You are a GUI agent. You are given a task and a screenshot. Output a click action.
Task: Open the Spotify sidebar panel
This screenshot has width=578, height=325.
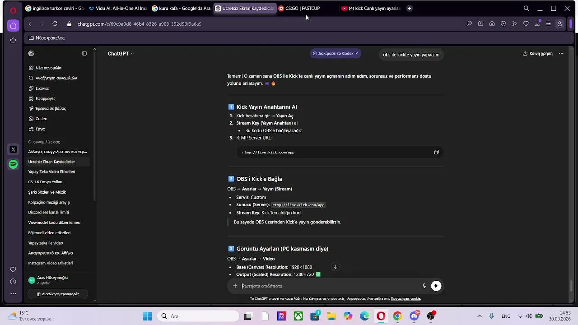click(x=13, y=164)
